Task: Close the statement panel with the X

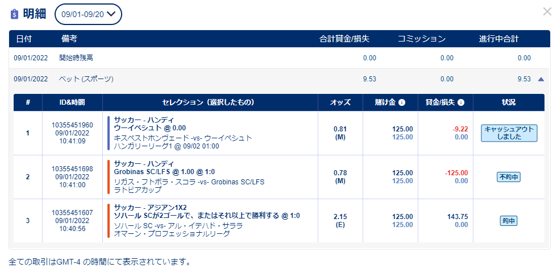Action: (547, 12)
